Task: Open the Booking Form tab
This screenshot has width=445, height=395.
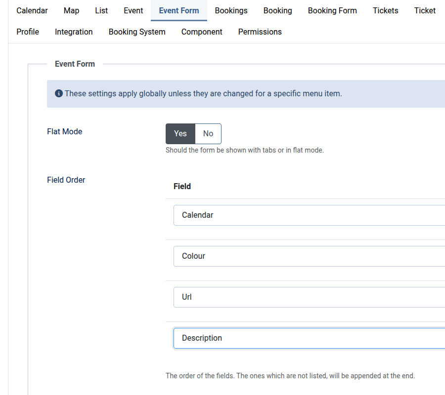Action: point(332,10)
